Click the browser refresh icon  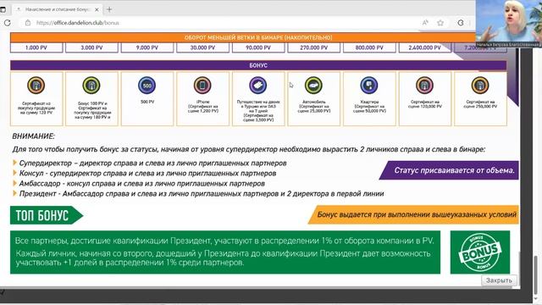click(x=8, y=23)
